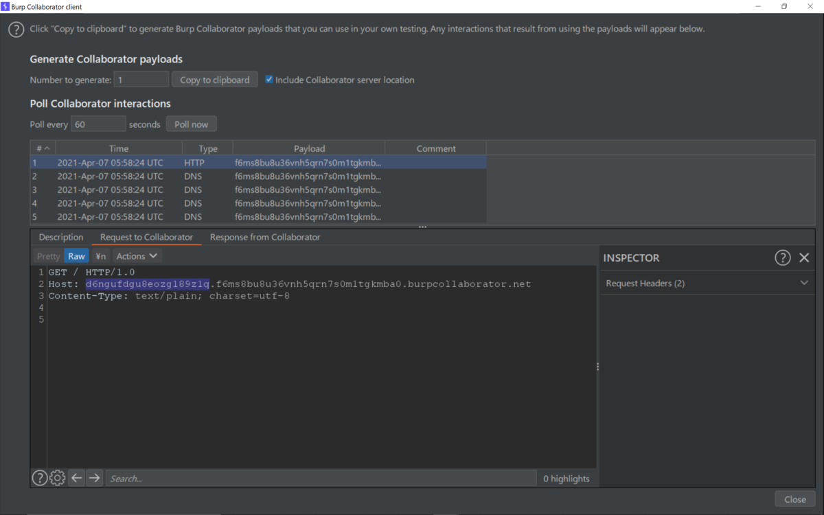The width and height of the screenshot is (824, 515).
Task: Click the Search input field
Action: (x=321, y=478)
